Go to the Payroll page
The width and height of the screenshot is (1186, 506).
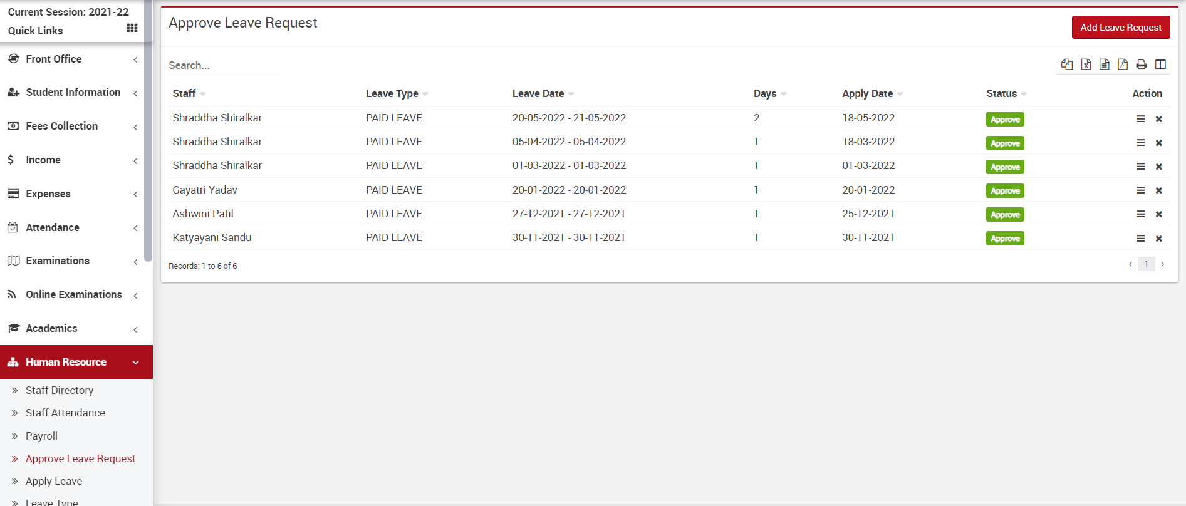pos(41,436)
